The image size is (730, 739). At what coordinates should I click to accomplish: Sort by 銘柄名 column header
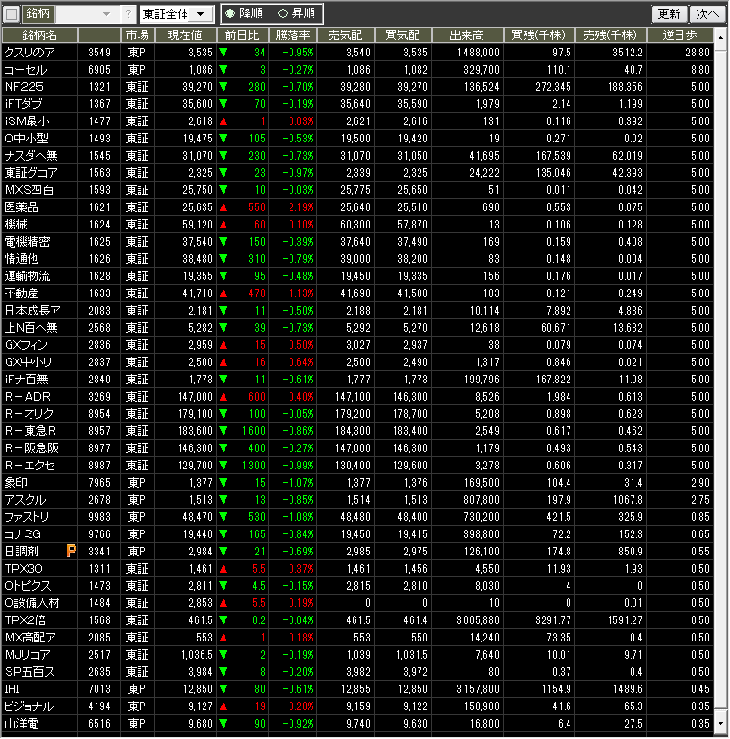[x=40, y=34]
